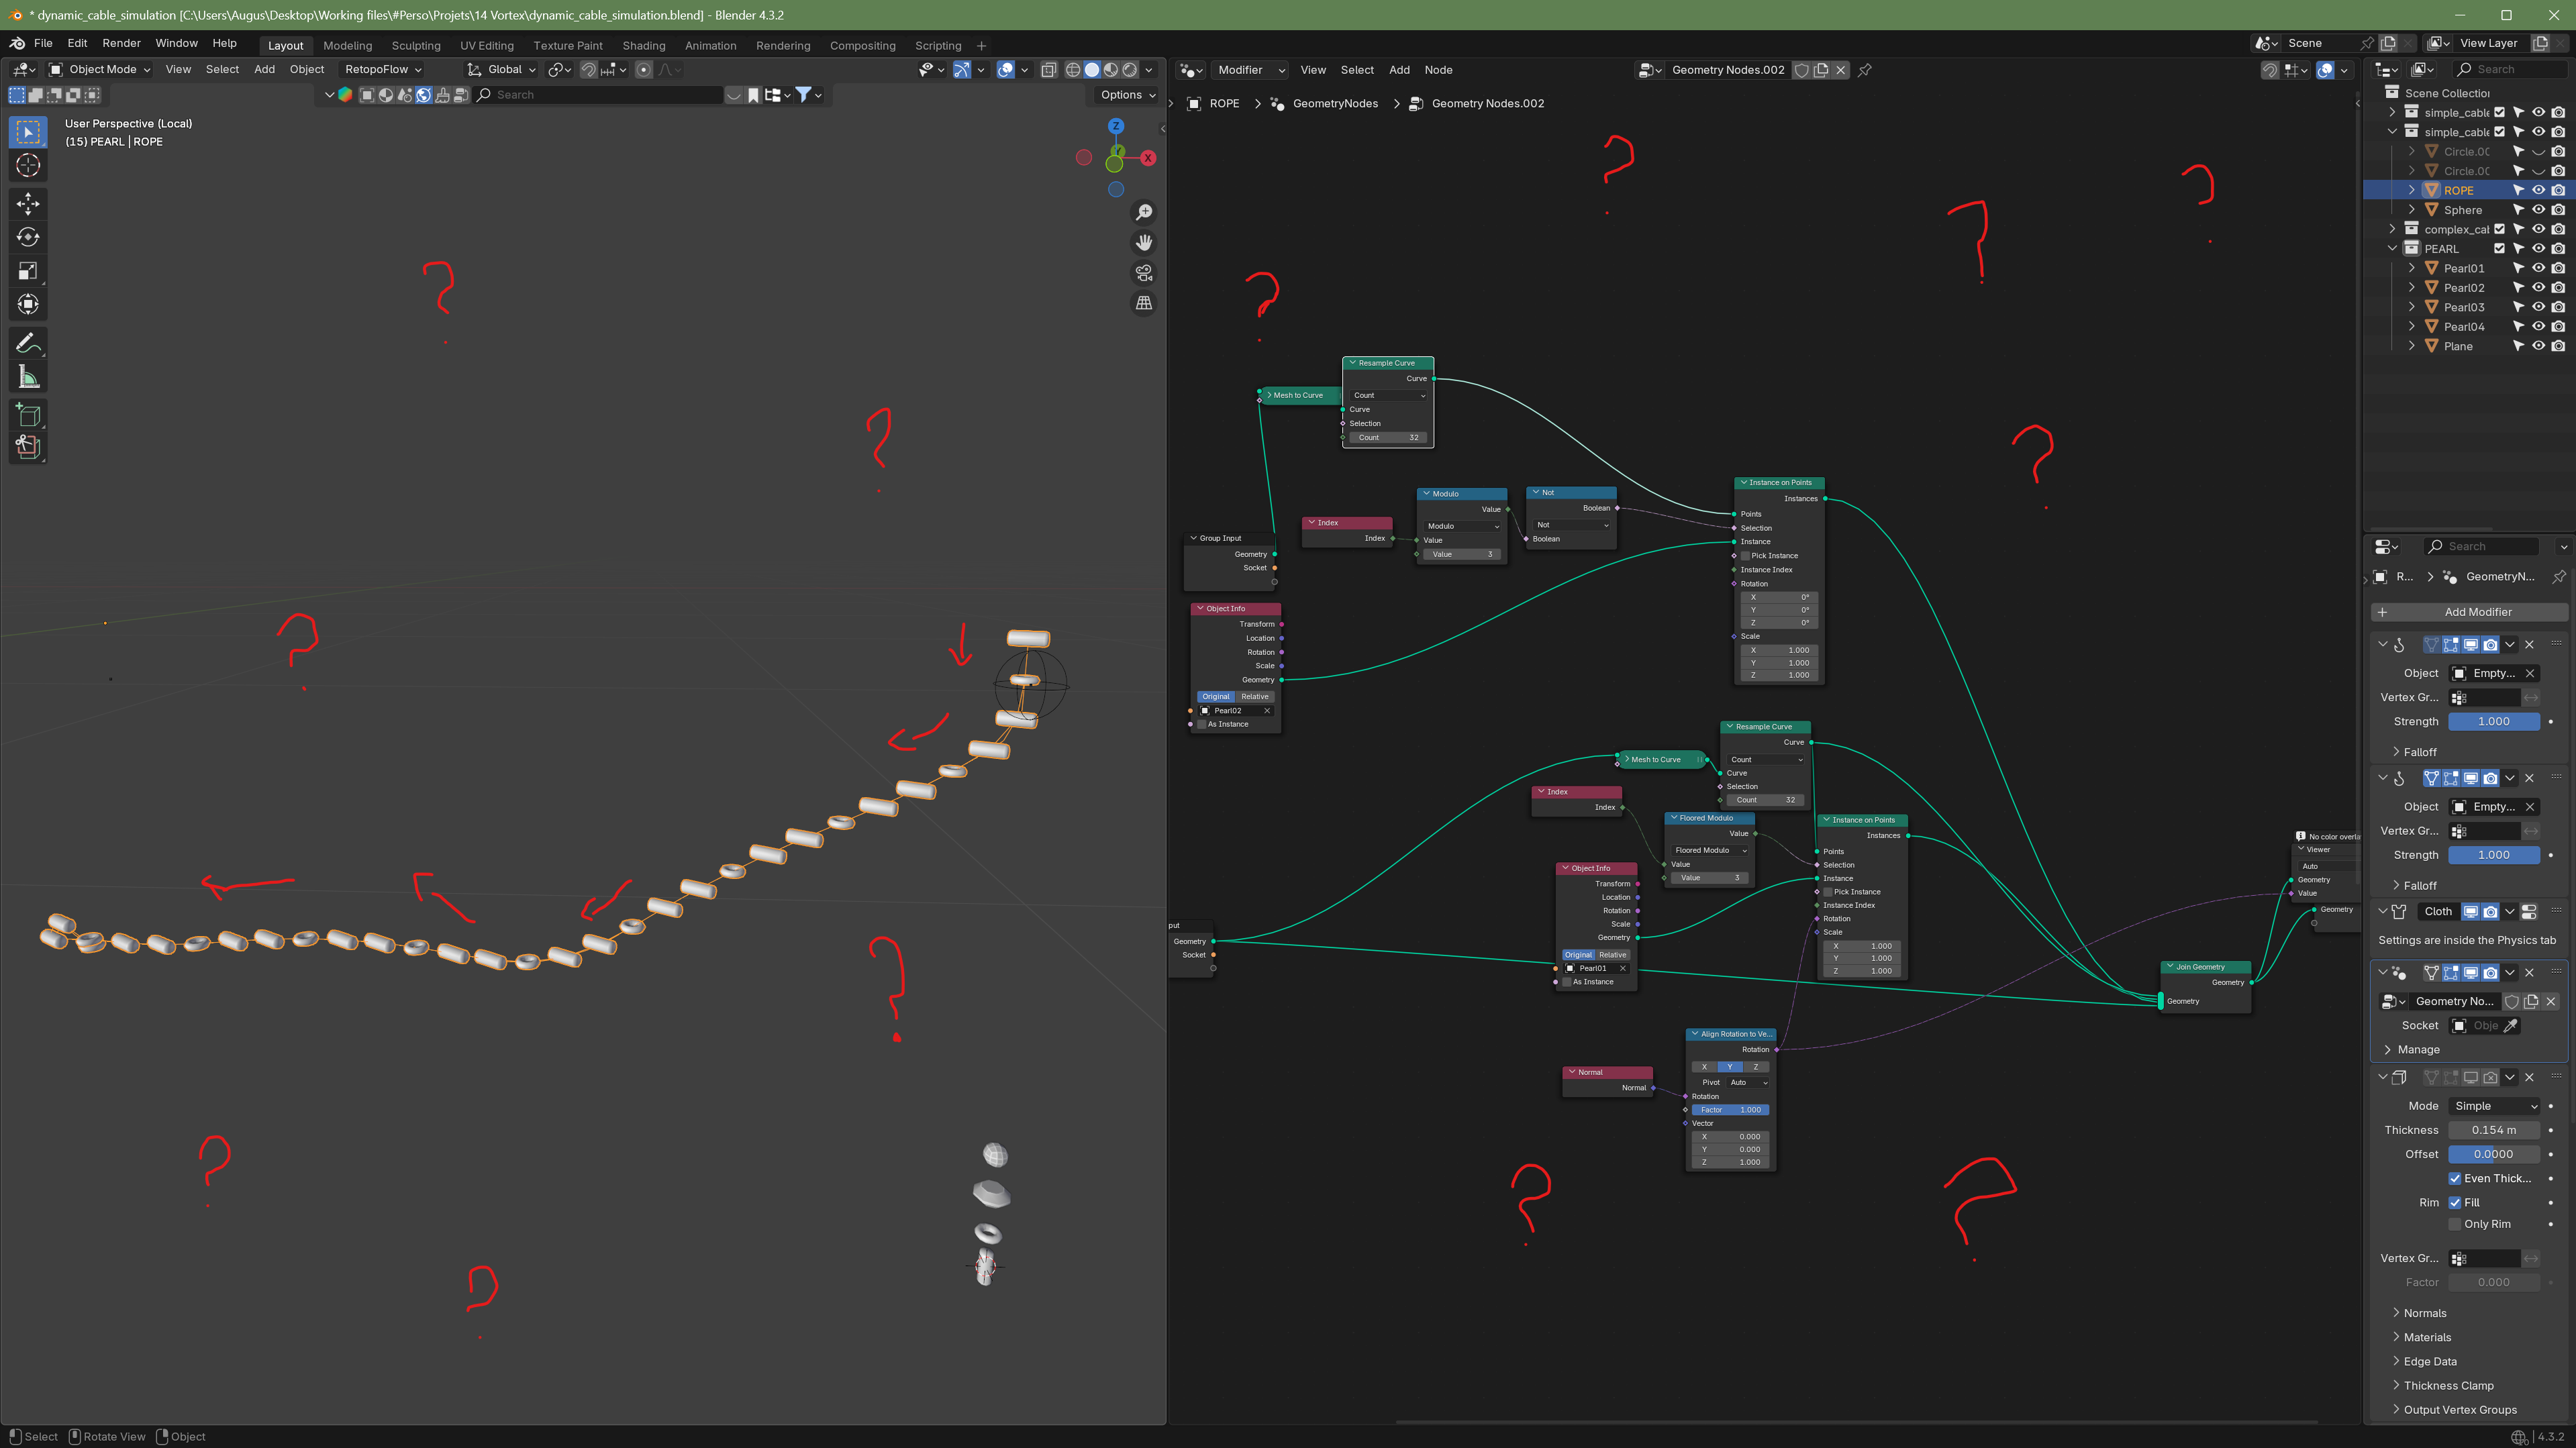Viewport: 2576px width, 1448px height.
Task: Toggle Sphere render camera icon
Action: (x=2558, y=210)
